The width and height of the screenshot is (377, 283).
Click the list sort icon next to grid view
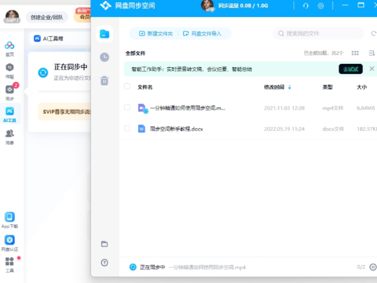372,53
